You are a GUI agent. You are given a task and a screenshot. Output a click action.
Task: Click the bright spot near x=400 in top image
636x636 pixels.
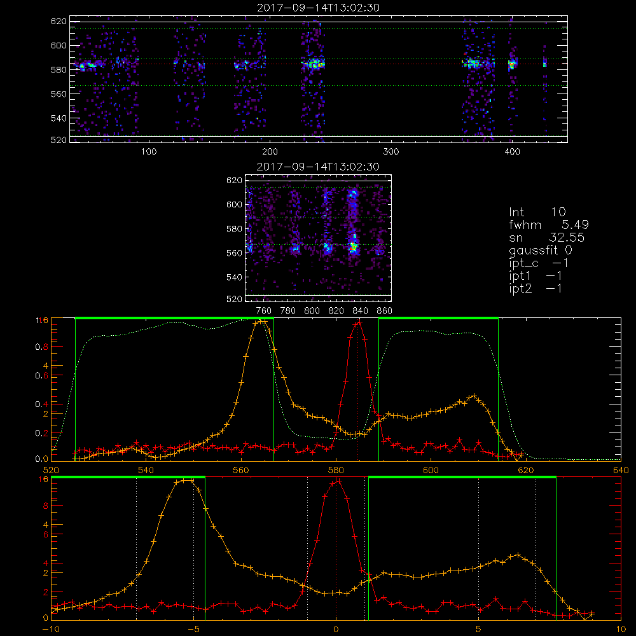coord(512,64)
